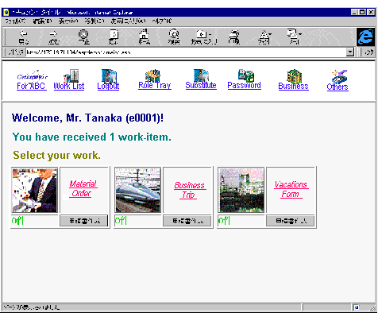Click the Work List icon image
The width and height of the screenshot is (378, 313).
[71, 76]
